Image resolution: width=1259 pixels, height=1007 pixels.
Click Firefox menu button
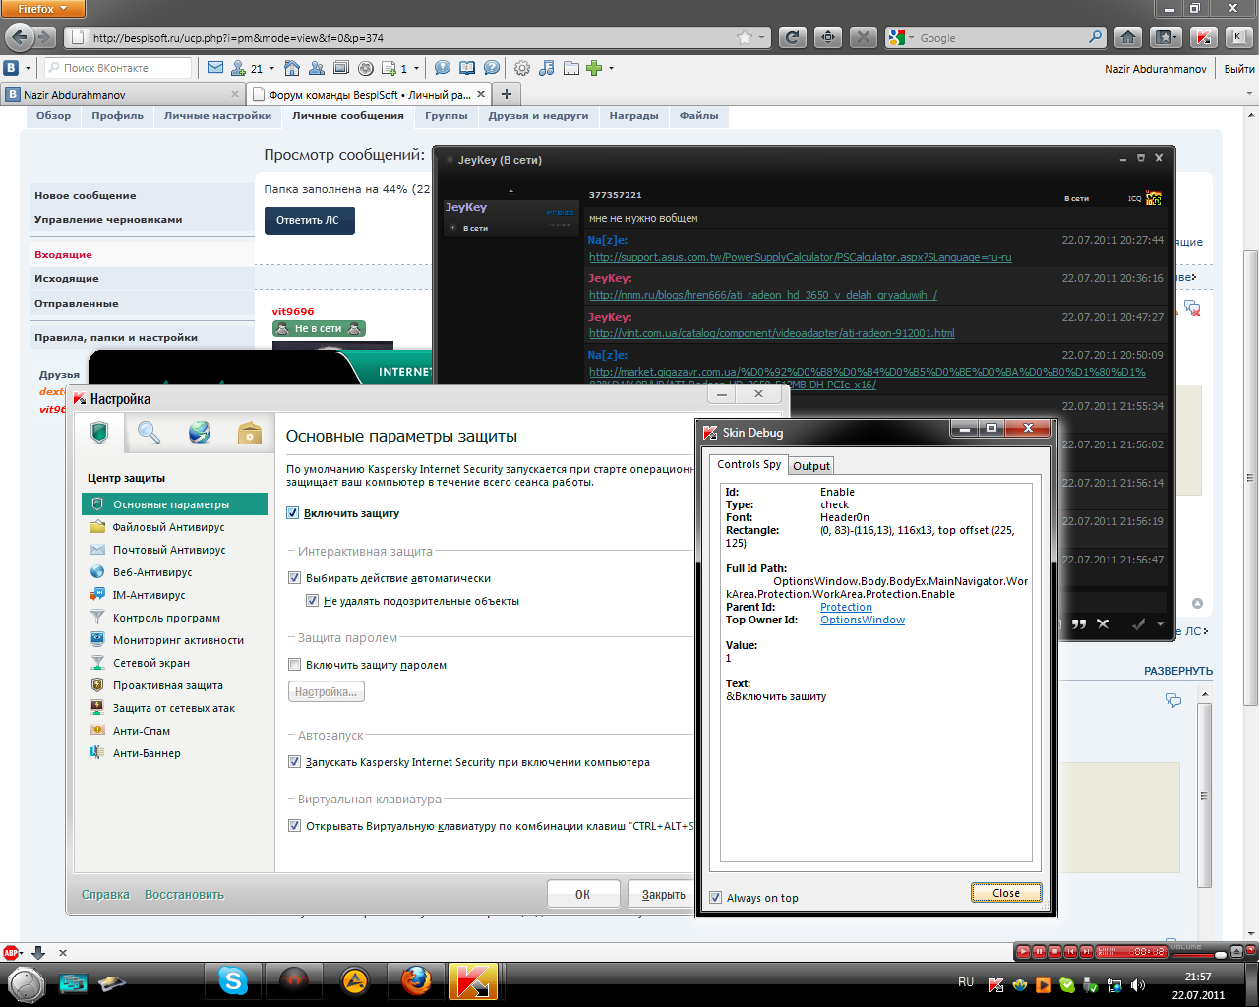pyautogui.click(x=43, y=9)
